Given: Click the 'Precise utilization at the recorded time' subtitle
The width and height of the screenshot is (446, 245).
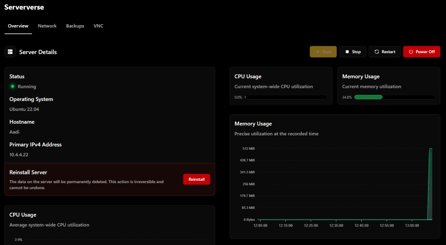Looking at the screenshot, I should tap(277, 133).
